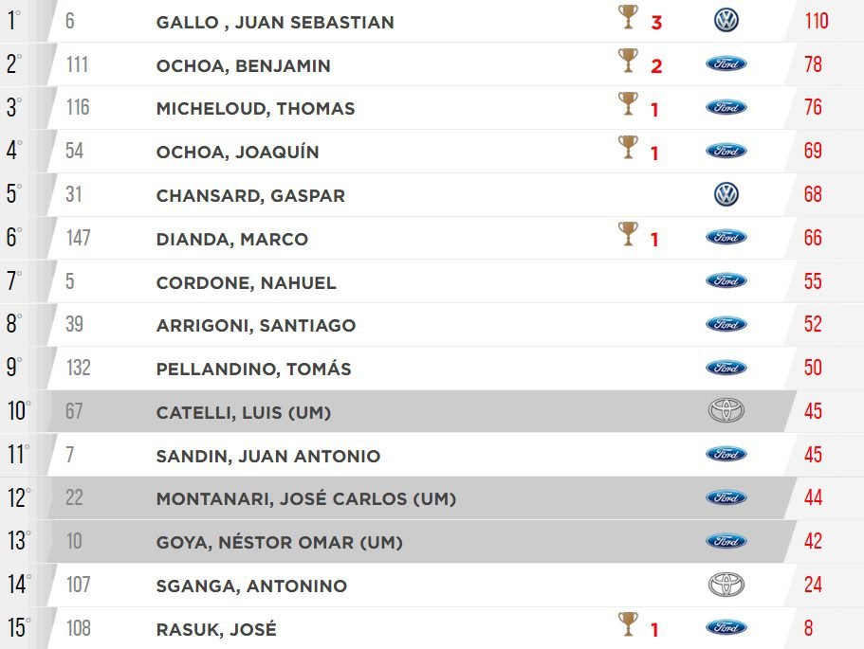
Task: Open driver Arrigoni, Santiago
Action: [256, 326]
